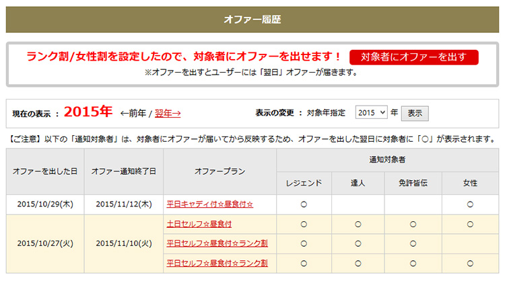Click the red 対象者にオファーを出す button
Image resolution: width=505 pixels, height=281 pixels.
click(414, 57)
